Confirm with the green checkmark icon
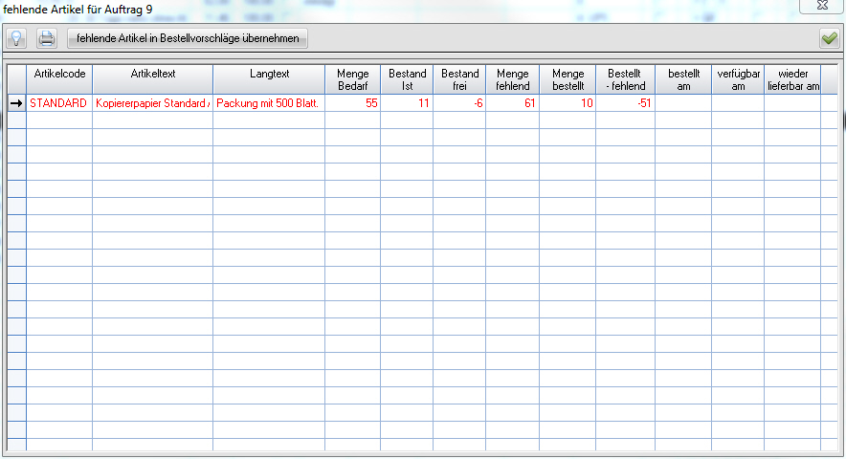Image resolution: width=846 pixels, height=459 pixels. pos(829,39)
